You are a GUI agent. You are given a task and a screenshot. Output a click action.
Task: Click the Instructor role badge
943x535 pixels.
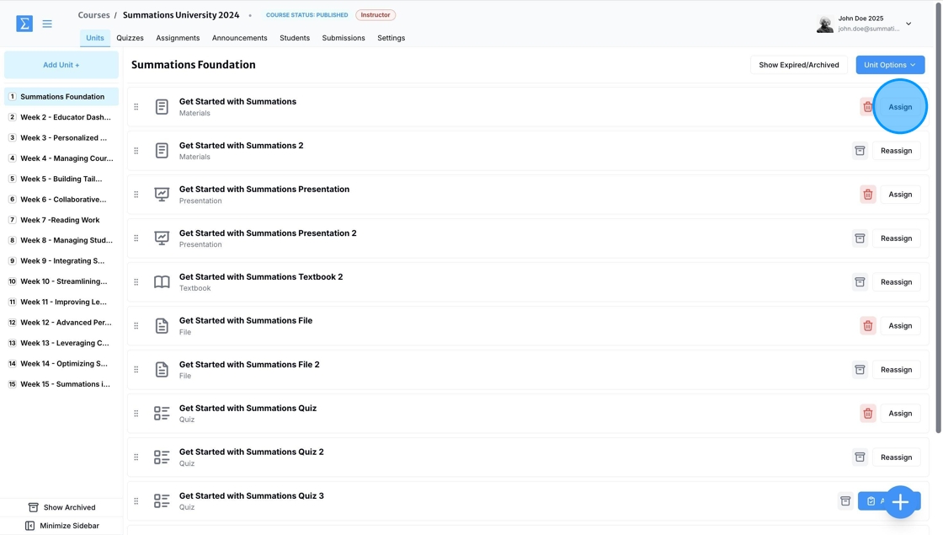(376, 15)
